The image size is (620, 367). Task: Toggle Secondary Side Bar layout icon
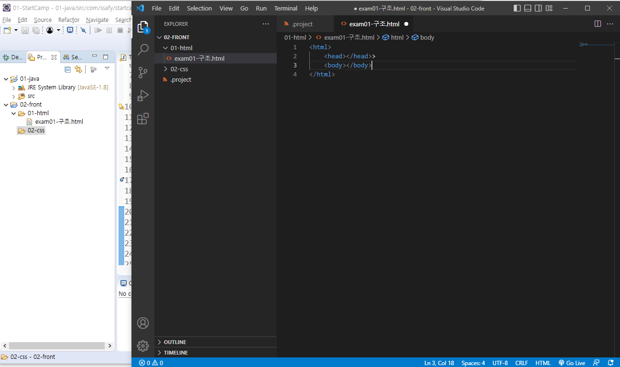coord(538,8)
